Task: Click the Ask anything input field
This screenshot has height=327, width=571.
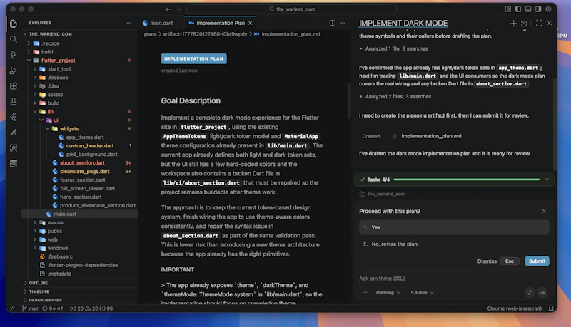Action: [x=454, y=279]
